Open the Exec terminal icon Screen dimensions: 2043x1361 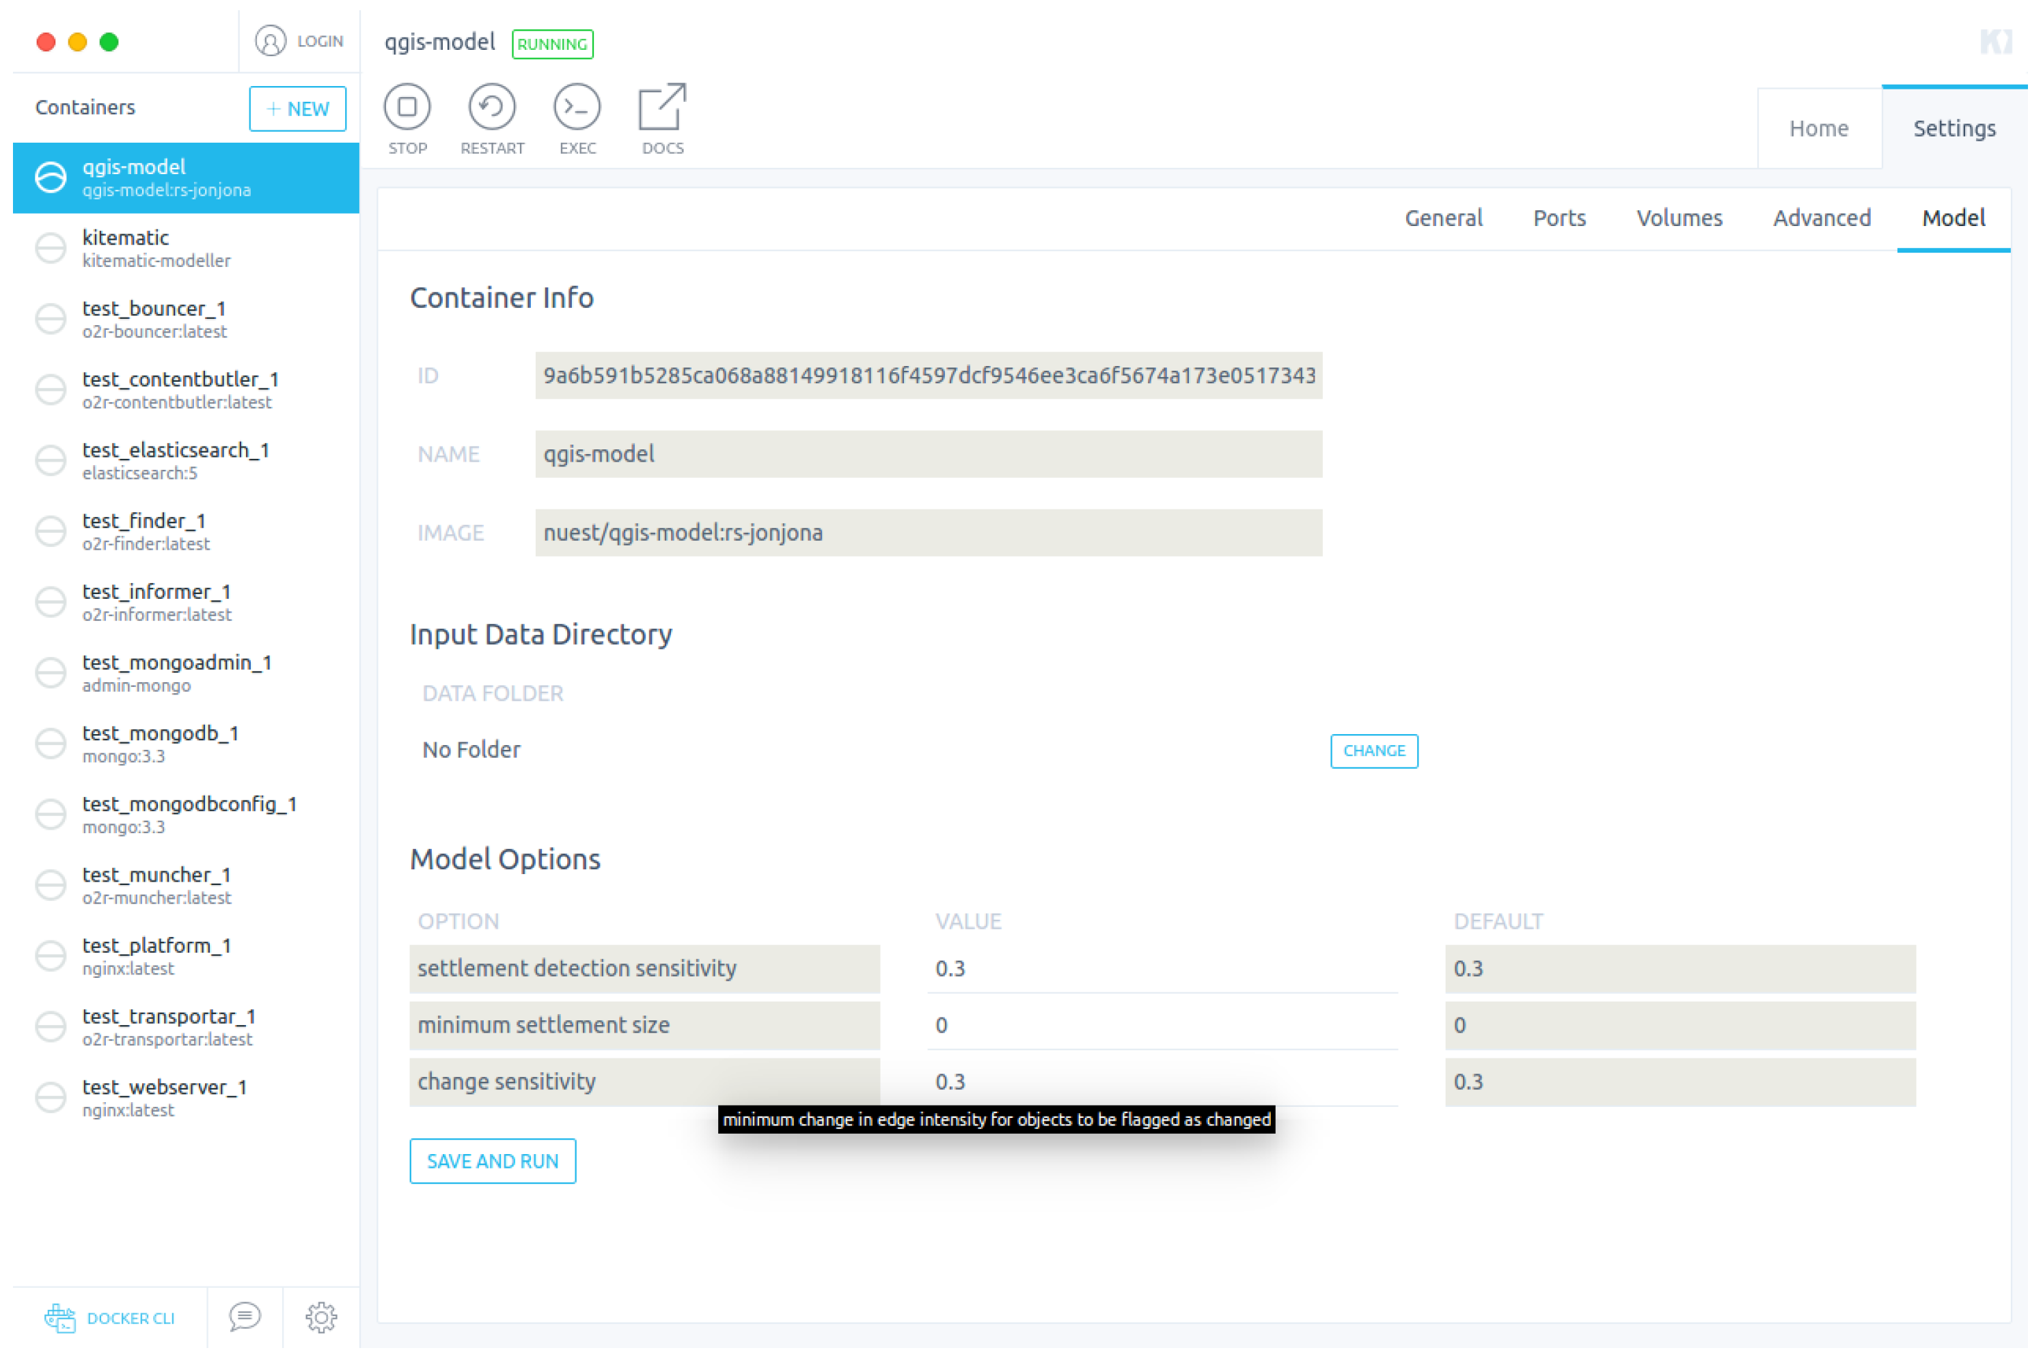pos(577,107)
